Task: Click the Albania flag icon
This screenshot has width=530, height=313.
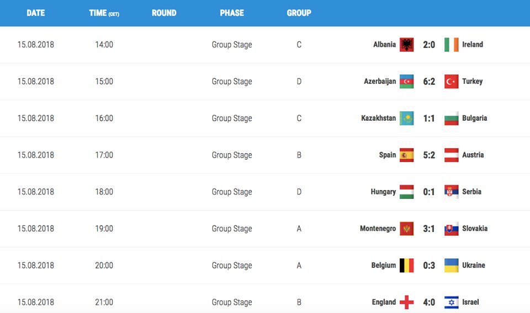Action: [407, 45]
